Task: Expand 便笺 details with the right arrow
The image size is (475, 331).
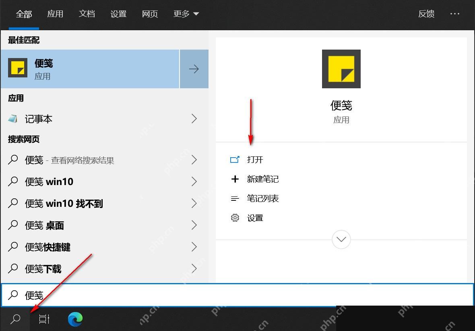Action: pyautogui.click(x=194, y=69)
